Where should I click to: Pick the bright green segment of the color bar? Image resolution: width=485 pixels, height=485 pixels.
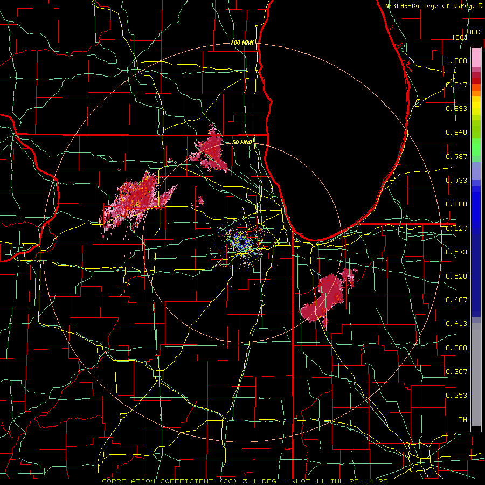tap(476, 147)
